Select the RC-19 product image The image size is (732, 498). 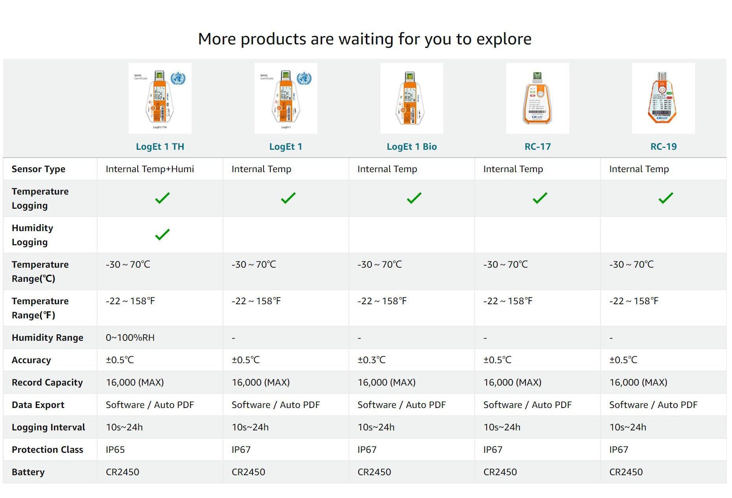663,98
